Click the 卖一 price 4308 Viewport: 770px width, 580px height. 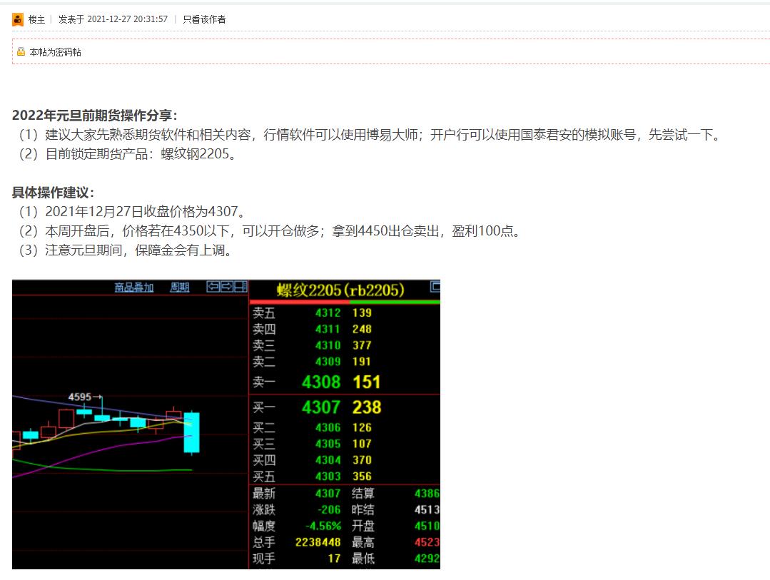[321, 382]
